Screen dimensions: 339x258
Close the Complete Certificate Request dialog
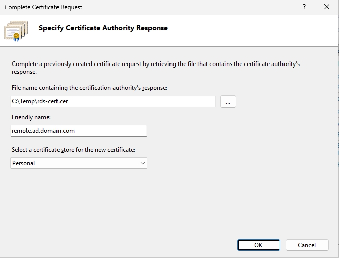coord(327,7)
